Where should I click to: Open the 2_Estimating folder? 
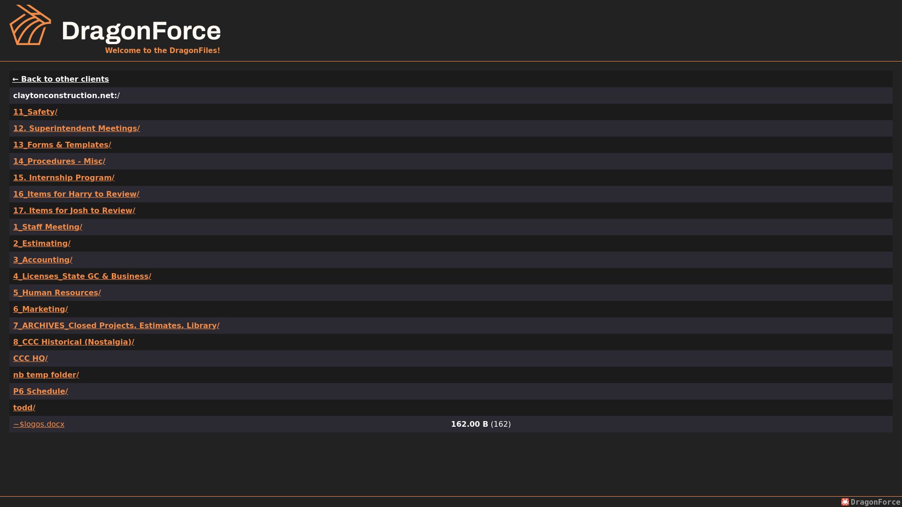point(42,243)
